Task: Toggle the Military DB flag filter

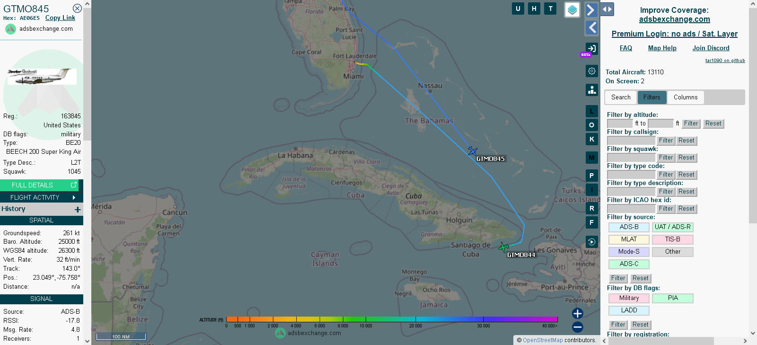Action: click(x=629, y=298)
